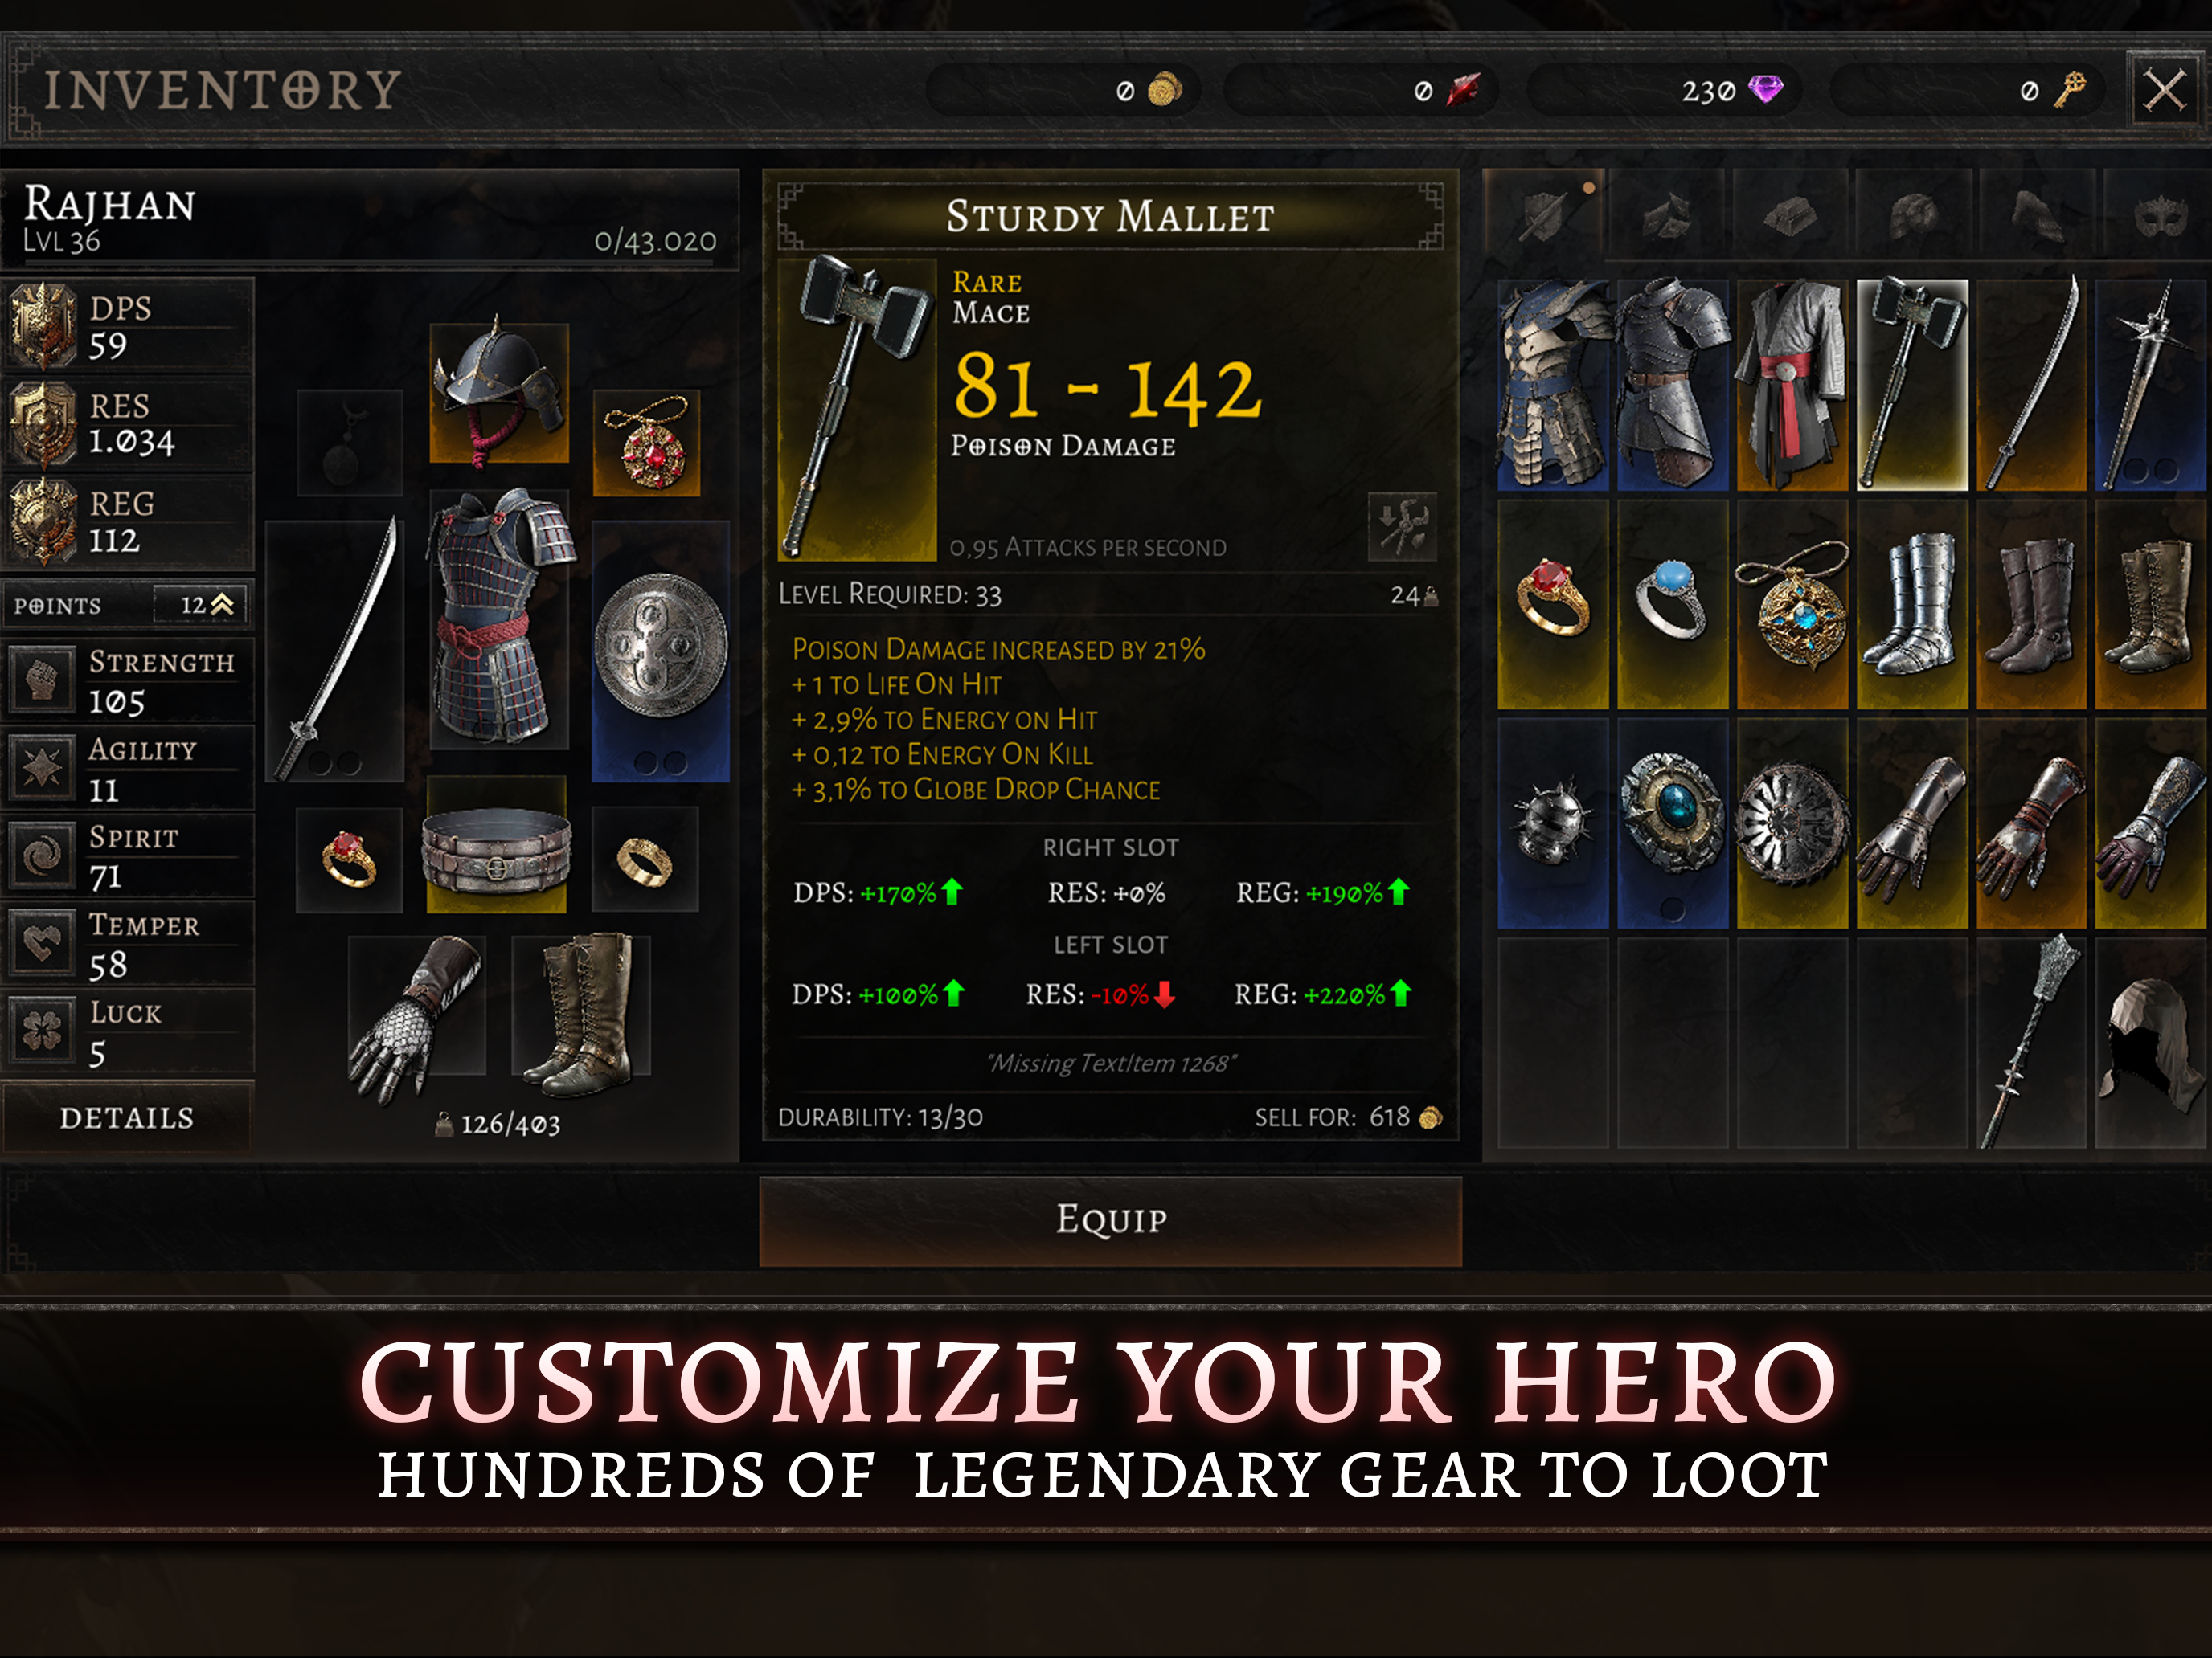Close the inventory window
Viewport: 2212px width, 1658px height.
2164,91
